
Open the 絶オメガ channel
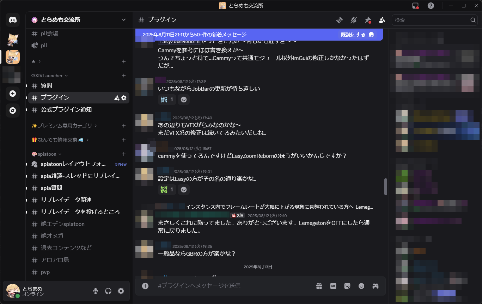79,236
